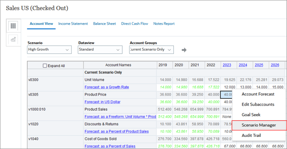This screenshot has height=149, width=287.
Task: Select Discounts & Returns 2020 cell 43.861
Action: point(181,124)
